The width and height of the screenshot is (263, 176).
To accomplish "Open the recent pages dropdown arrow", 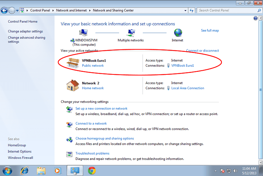I will tap(17, 11).
